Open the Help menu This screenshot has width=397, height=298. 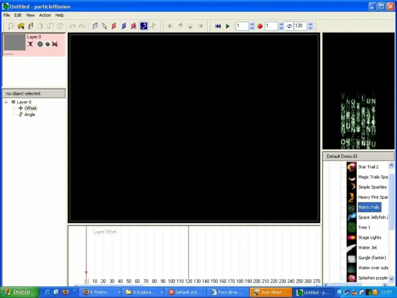point(60,15)
